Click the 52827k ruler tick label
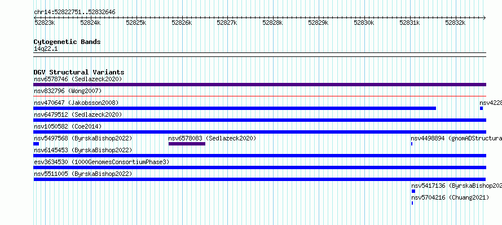 227,23
